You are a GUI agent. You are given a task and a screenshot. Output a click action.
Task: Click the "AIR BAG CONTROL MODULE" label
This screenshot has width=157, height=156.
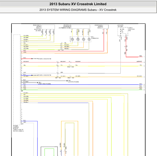[x=18, y=128]
